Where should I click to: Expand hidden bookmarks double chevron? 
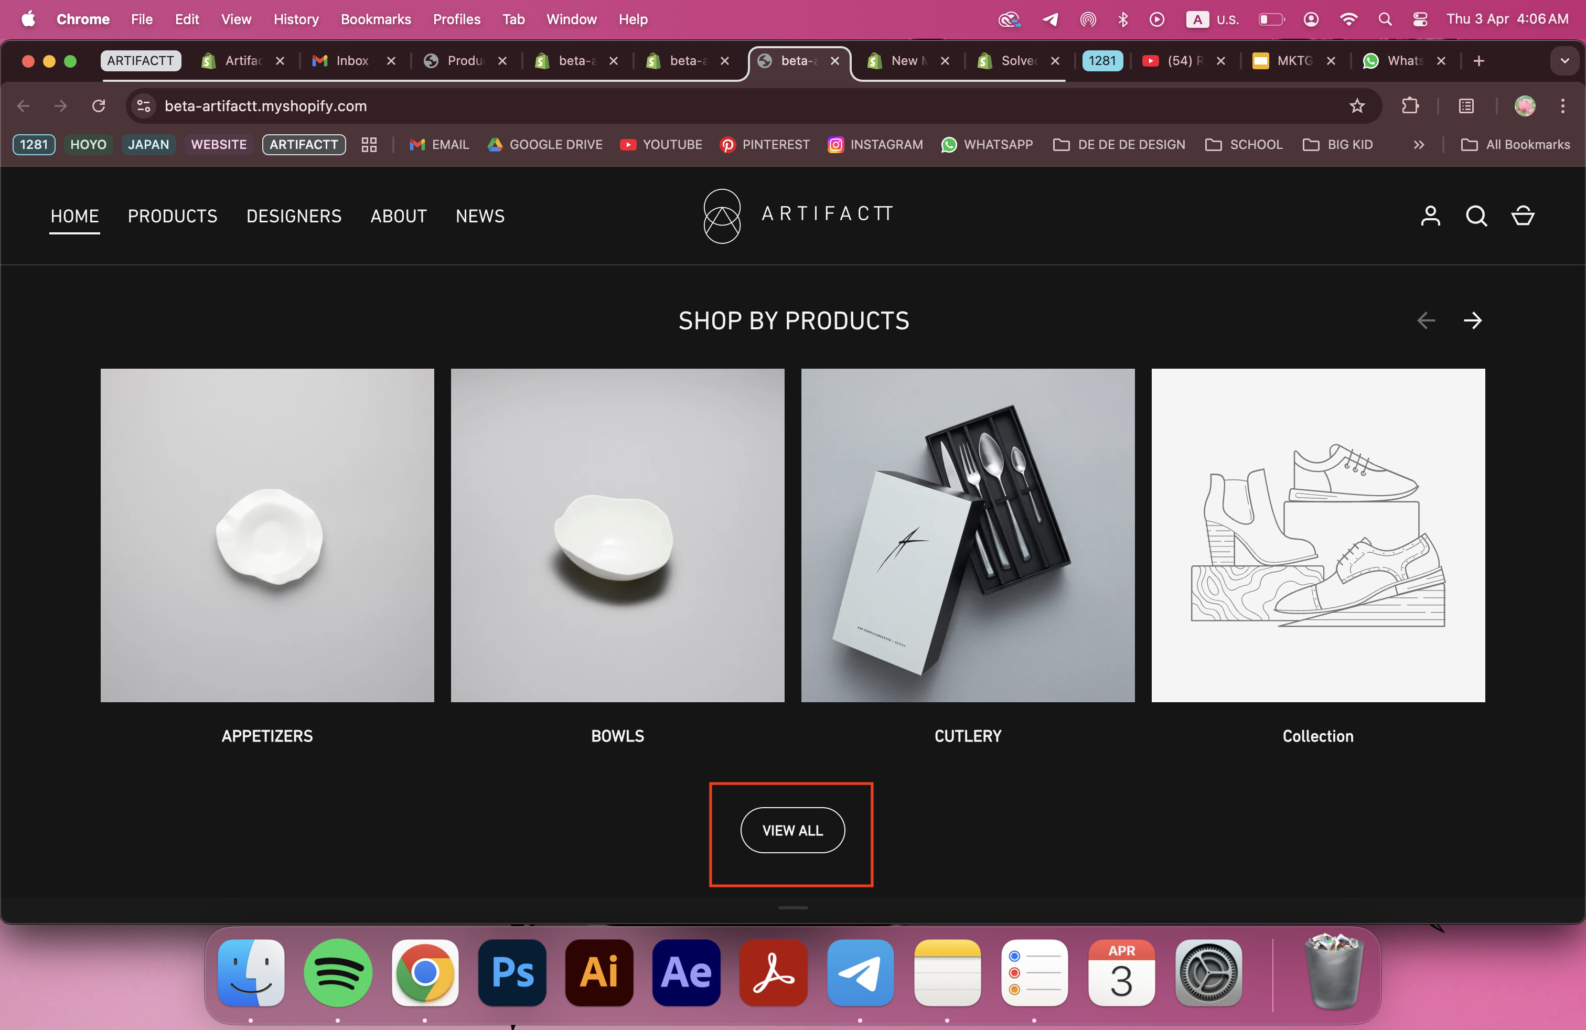(1419, 145)
